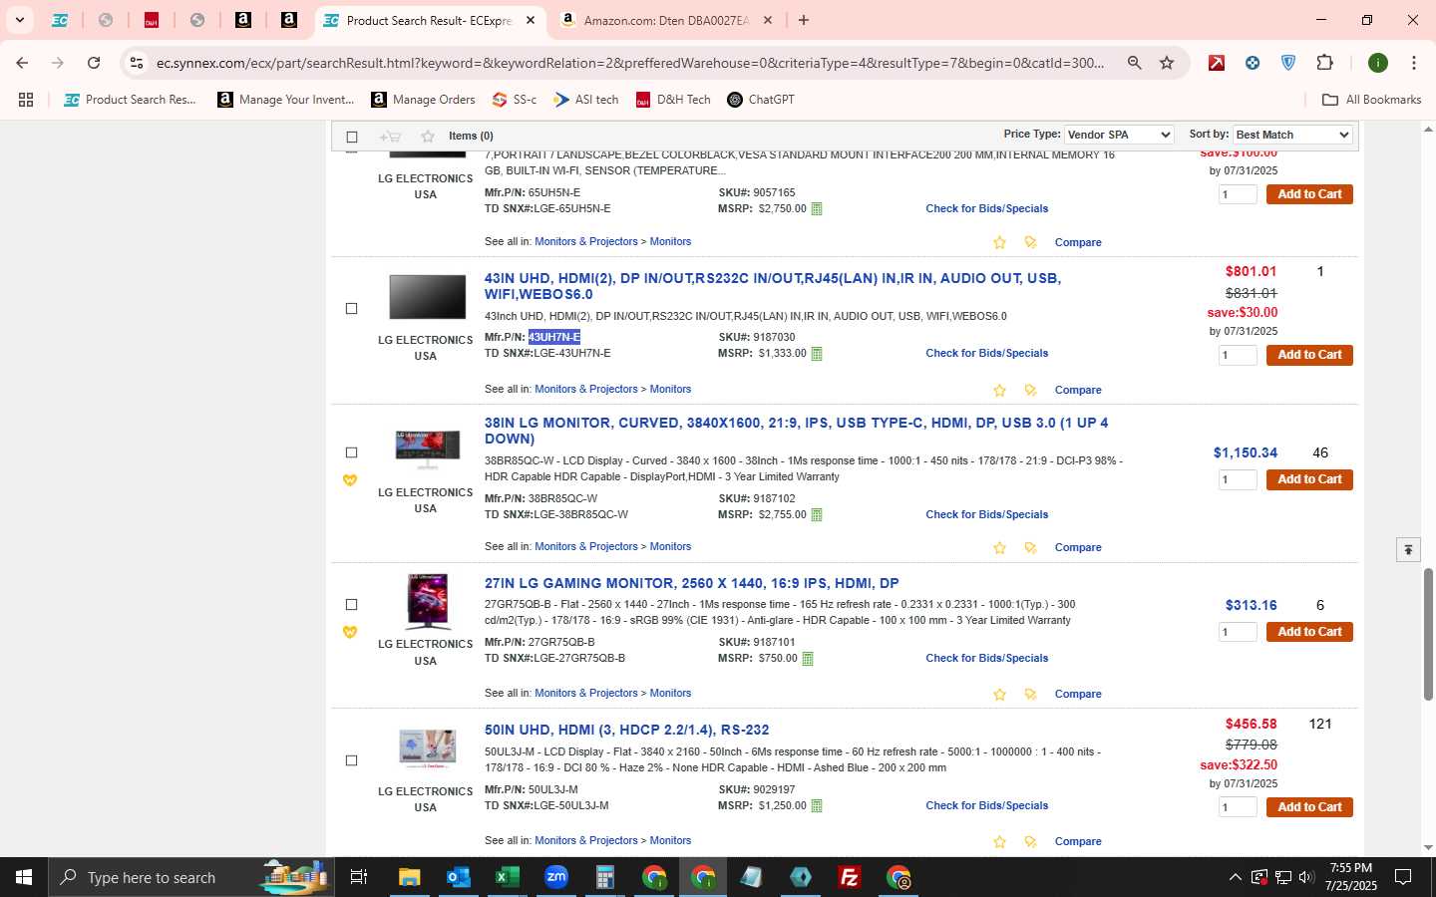
Task: Open the Chrome three-dot menu
Action: [1413, 63]
